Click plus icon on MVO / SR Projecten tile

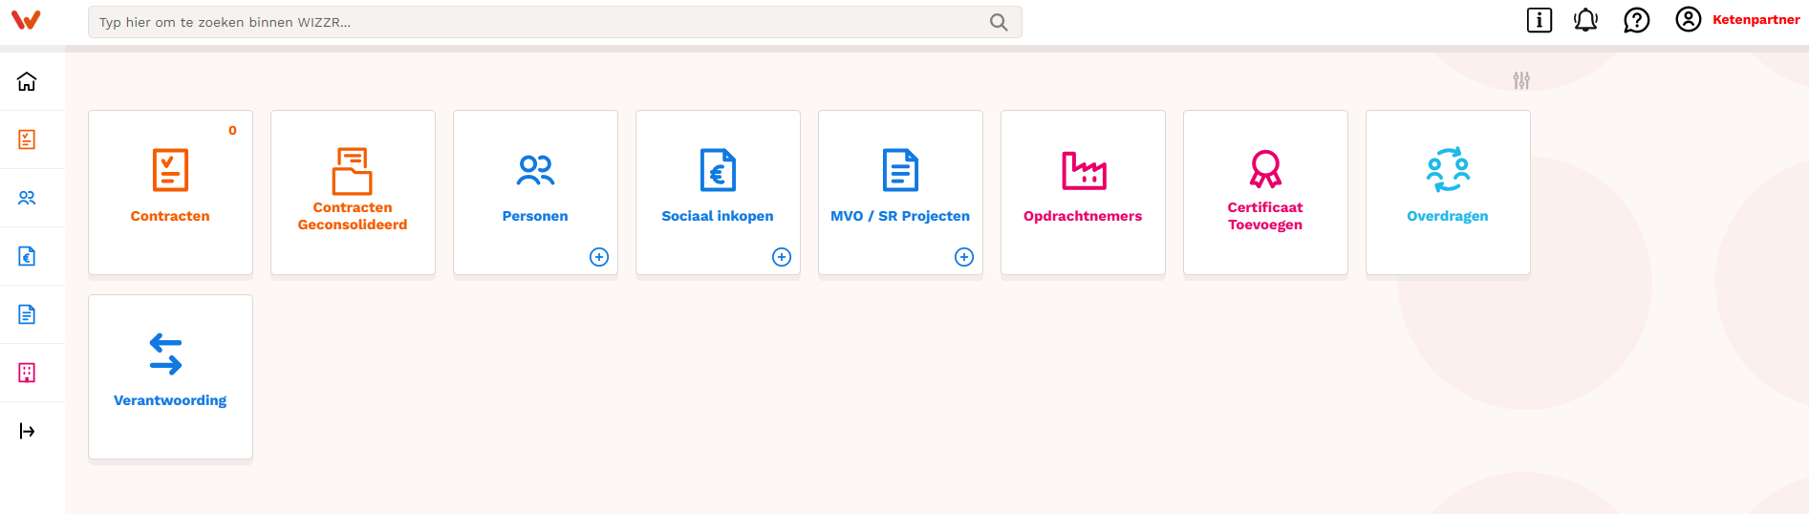(x=964, y=257)
